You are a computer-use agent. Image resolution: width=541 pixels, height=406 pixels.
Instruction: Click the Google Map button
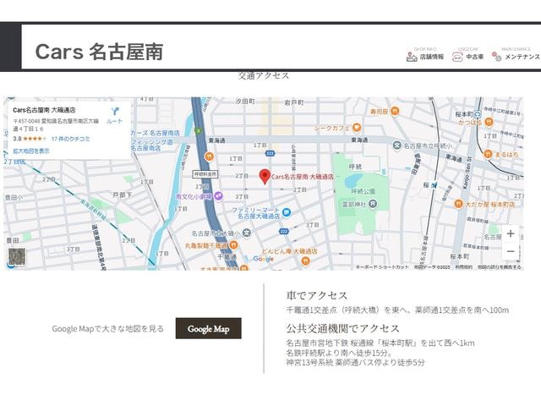pyautogui.click(x=209, y=328)
